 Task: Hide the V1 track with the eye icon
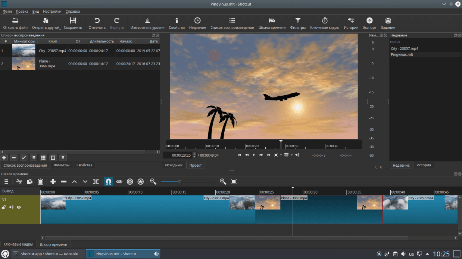click(19, 207)
